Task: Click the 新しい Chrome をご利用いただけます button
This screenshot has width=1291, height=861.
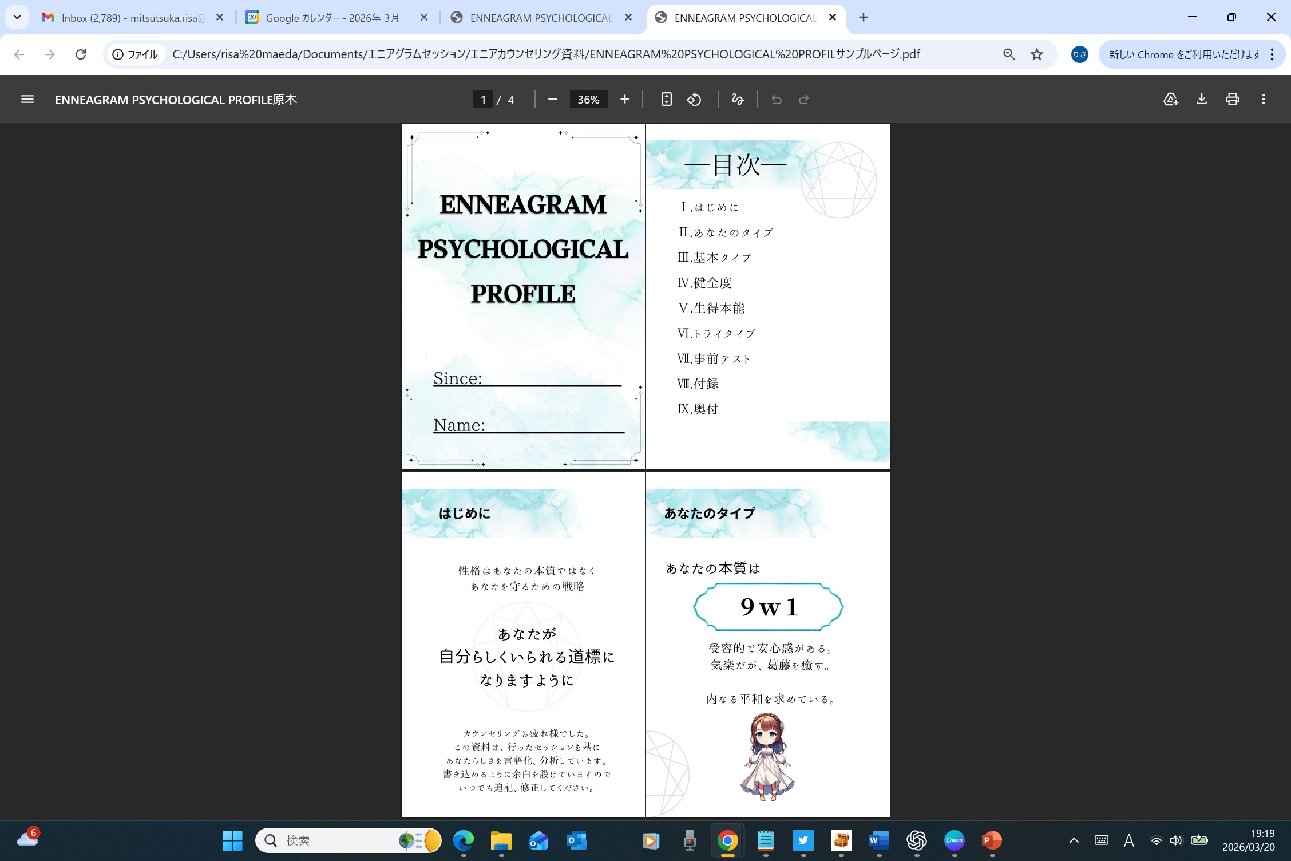Action: click(x=1184, y=54)
